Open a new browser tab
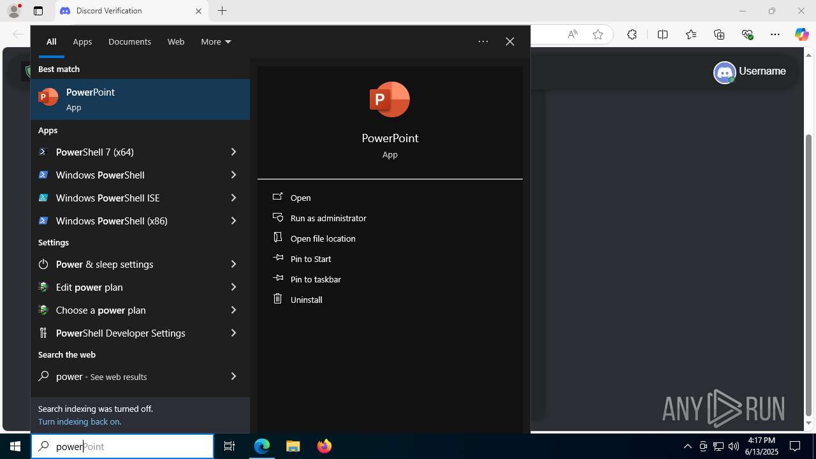Viewport: 816px width, 459px height. [x=222, y=11]
